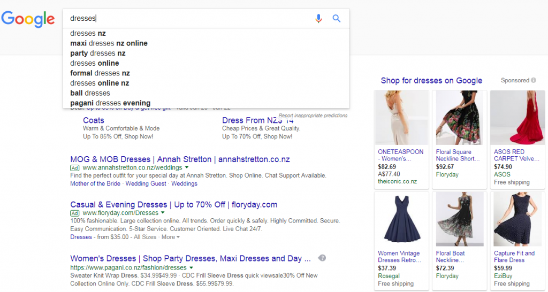Click 'Report inappropriate predictions' link

click(313, 116)
